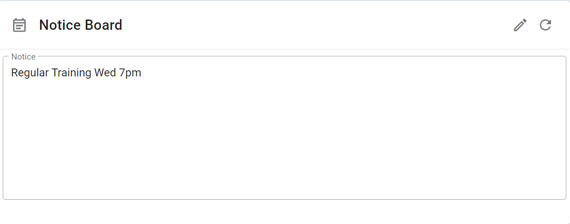The width and height of the screenshot is (570, 224).
Task: Click the edit pencil icon
Action: pos(520,25)
